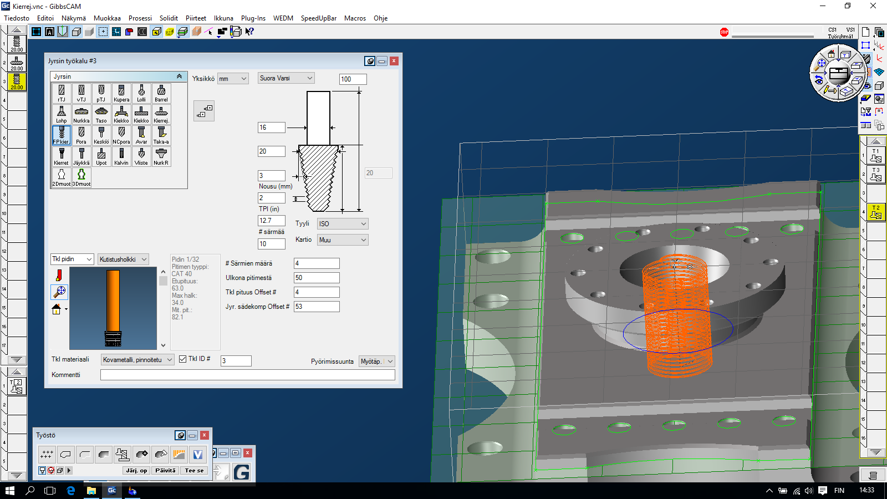Open the Prosessi menu
Viewport: 887px width, 499px height.
click(x=140, y=18)
